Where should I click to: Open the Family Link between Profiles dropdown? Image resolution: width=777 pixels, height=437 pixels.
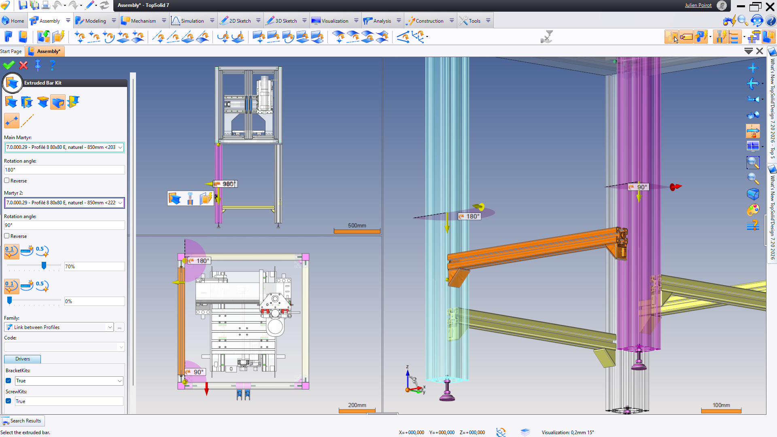(x=110, y=327)
